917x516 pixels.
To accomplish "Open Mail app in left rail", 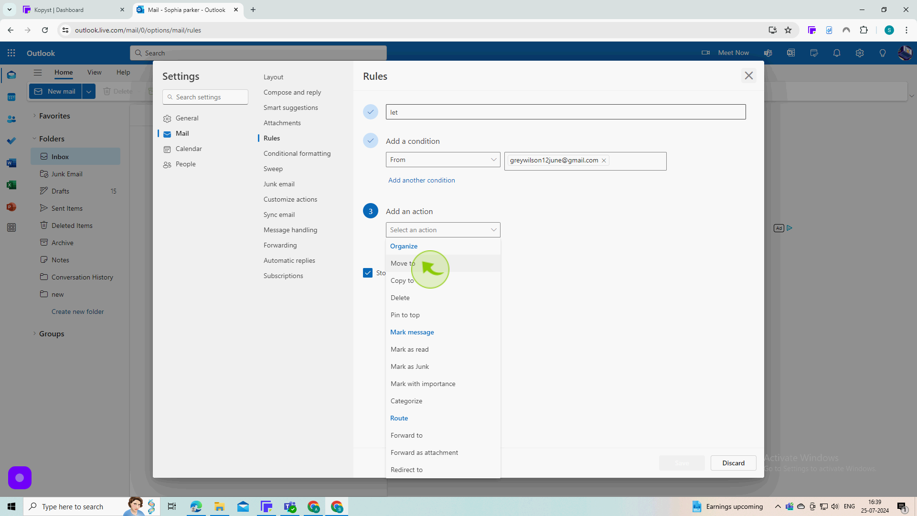I will [x=11, y=75].
